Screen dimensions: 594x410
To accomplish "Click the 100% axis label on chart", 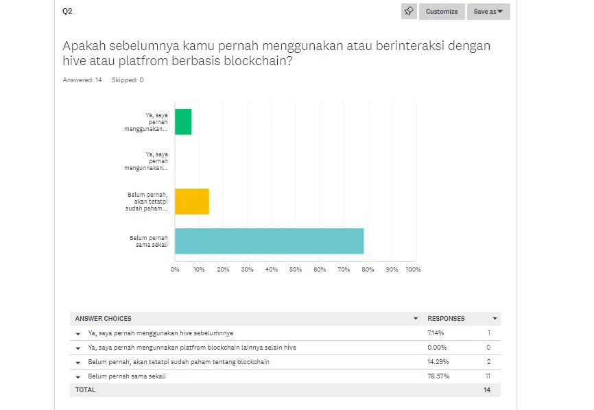I will tap(413, 269).
